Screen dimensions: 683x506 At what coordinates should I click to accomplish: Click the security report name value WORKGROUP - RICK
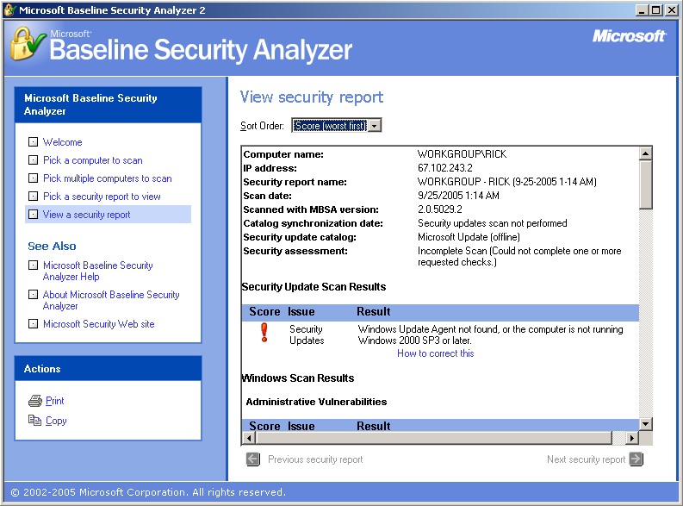pyautogui.click(x=507, y=182)
